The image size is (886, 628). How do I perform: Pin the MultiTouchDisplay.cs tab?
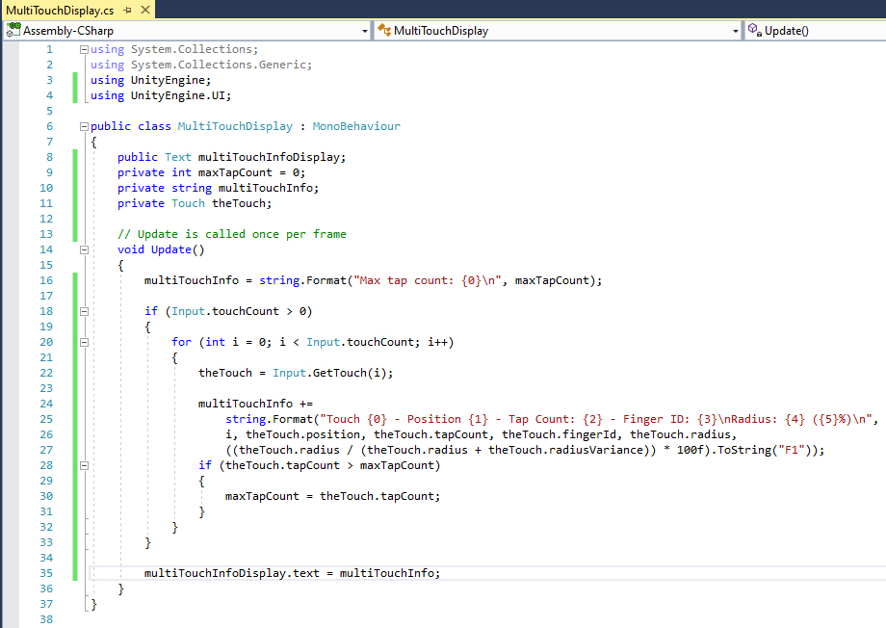tap(127, 9)
